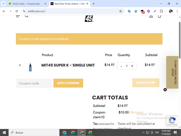The height and width of the screenshot is (136, 181).
Task: Close the Best Place To Buy Kratom tab
Action: [87, 4]
